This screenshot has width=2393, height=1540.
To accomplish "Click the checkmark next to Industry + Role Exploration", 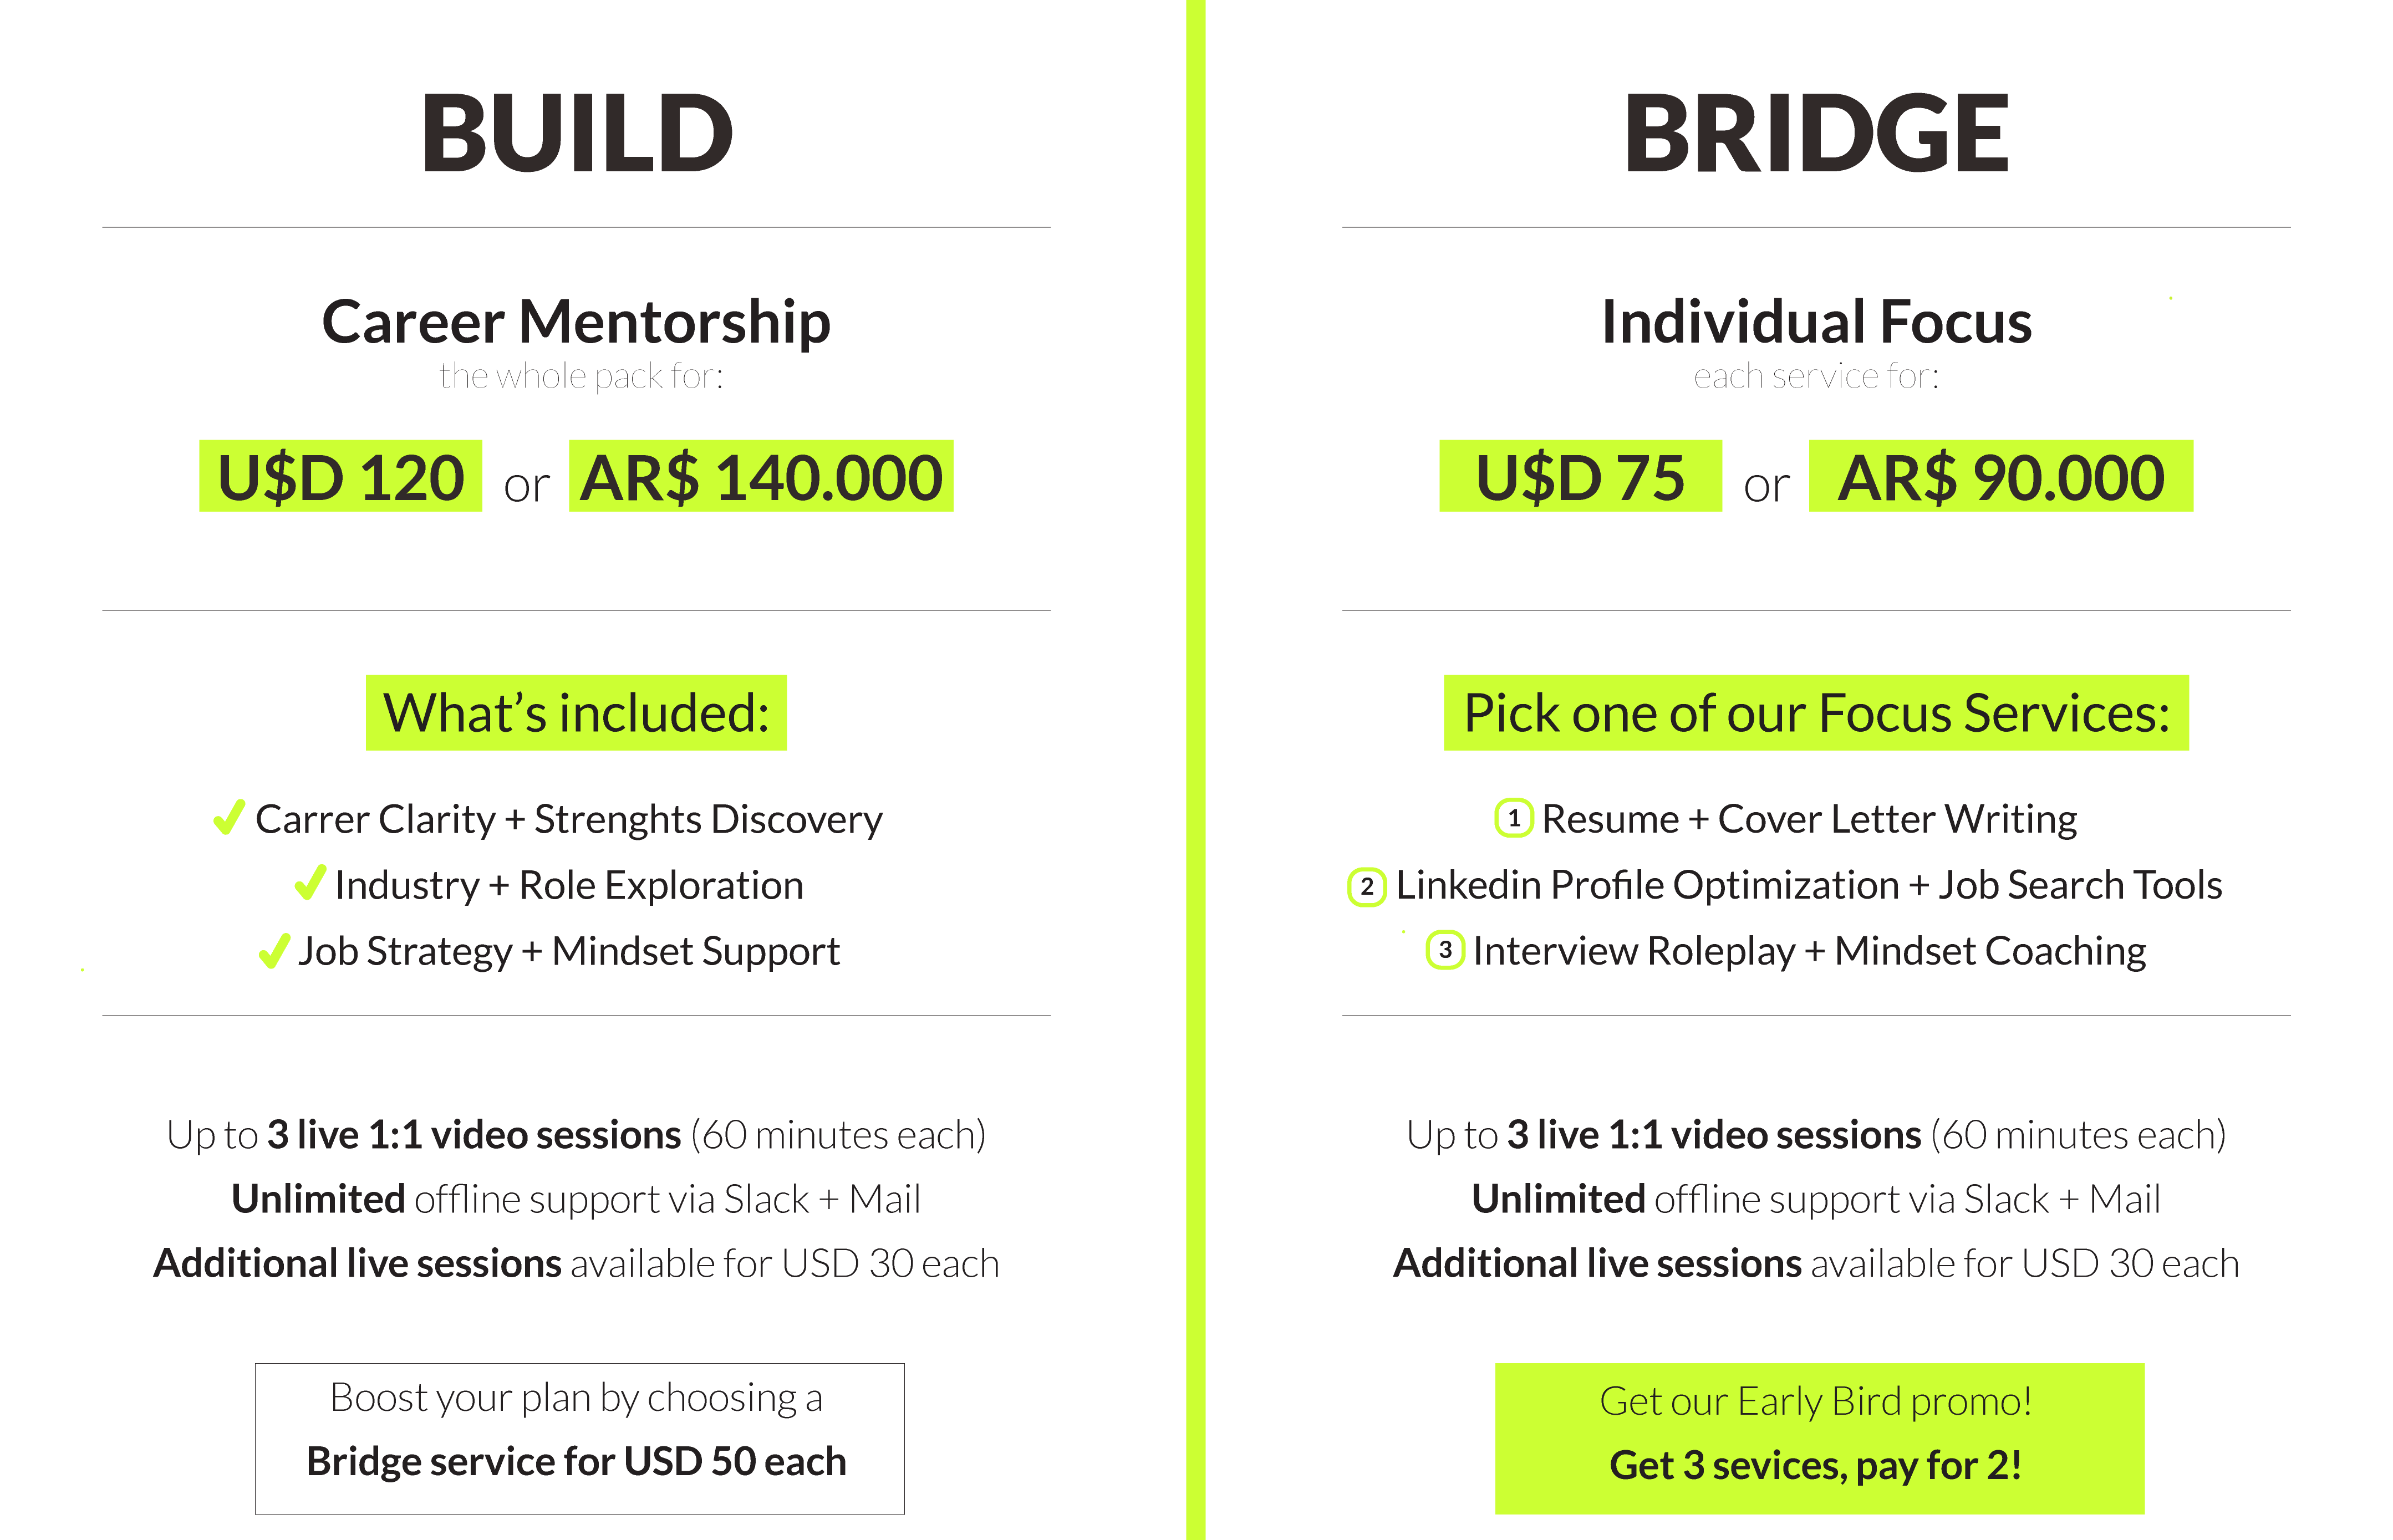I will (310, 883).
